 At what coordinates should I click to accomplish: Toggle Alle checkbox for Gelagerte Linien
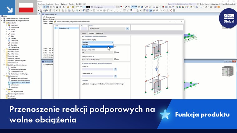pyautogui.click(x=115, y=59)
